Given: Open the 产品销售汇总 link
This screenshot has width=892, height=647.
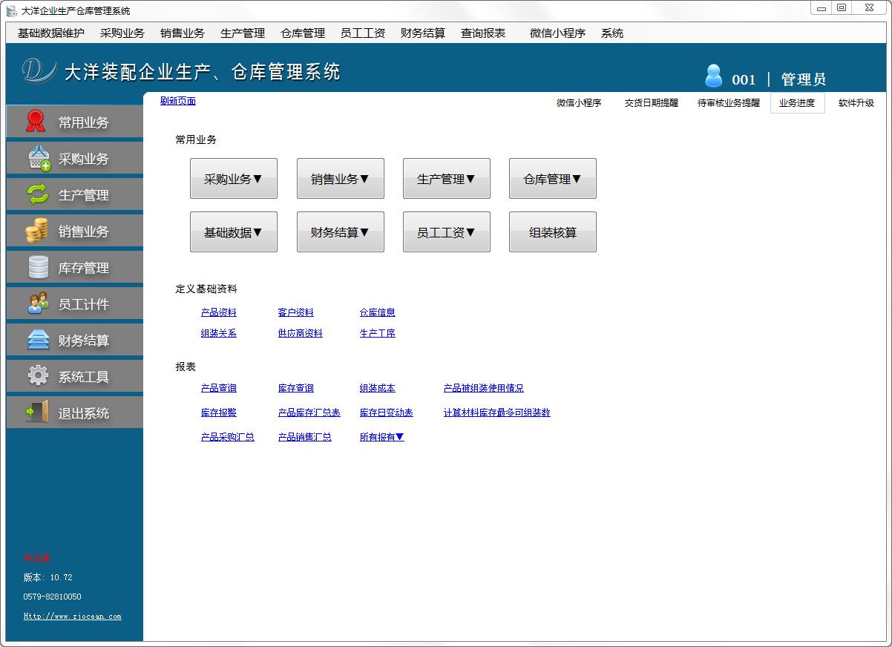Looking at the screenshot, I should (x=305, y=437).
